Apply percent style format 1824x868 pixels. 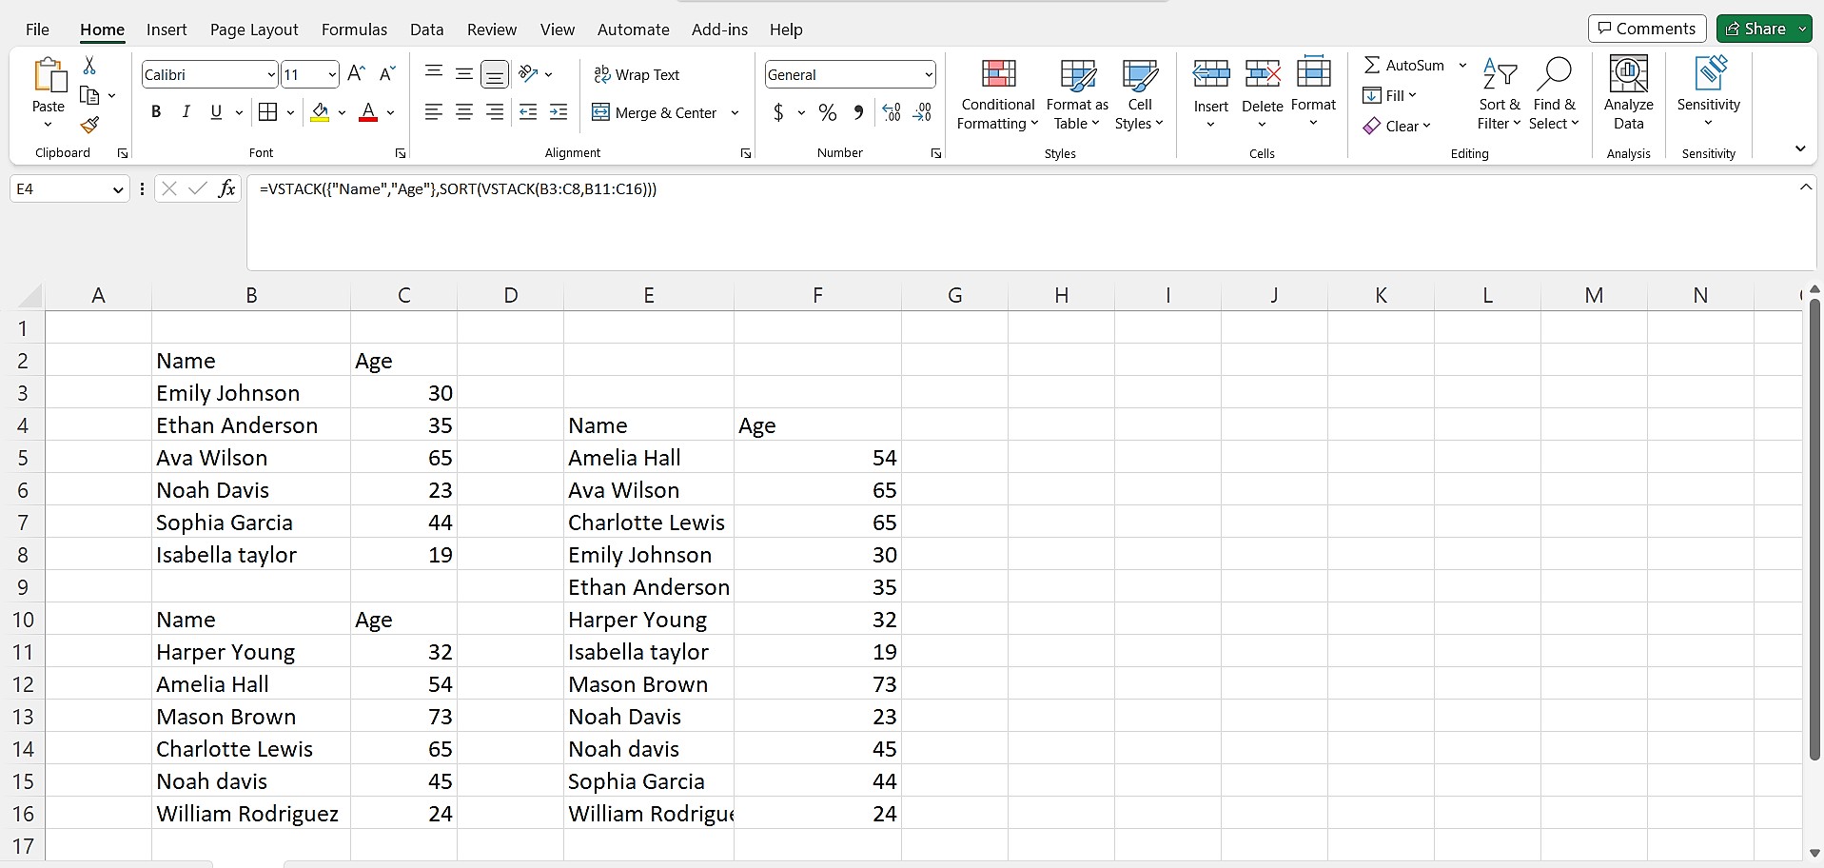coord(828,112)
